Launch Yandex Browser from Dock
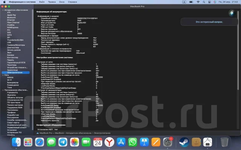 (109, 142)
